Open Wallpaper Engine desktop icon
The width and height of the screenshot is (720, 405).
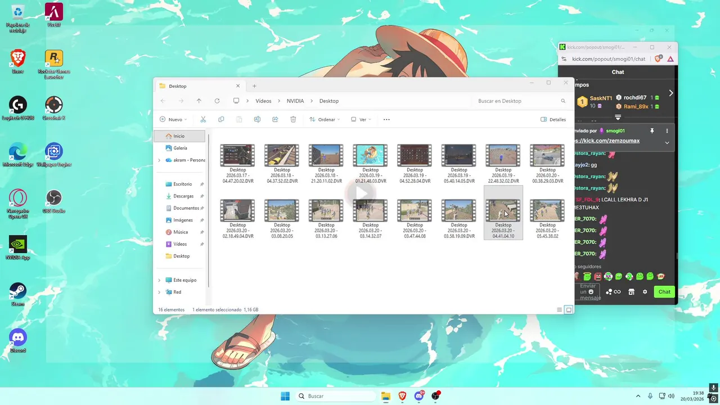point(54,155)
